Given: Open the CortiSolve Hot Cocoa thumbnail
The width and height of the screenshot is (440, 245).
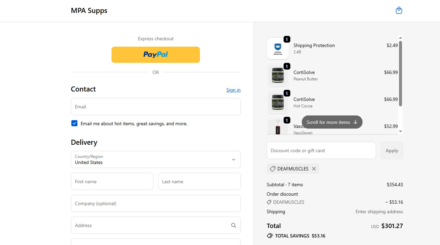Looking at the screenshot, I should coord(278,102).
